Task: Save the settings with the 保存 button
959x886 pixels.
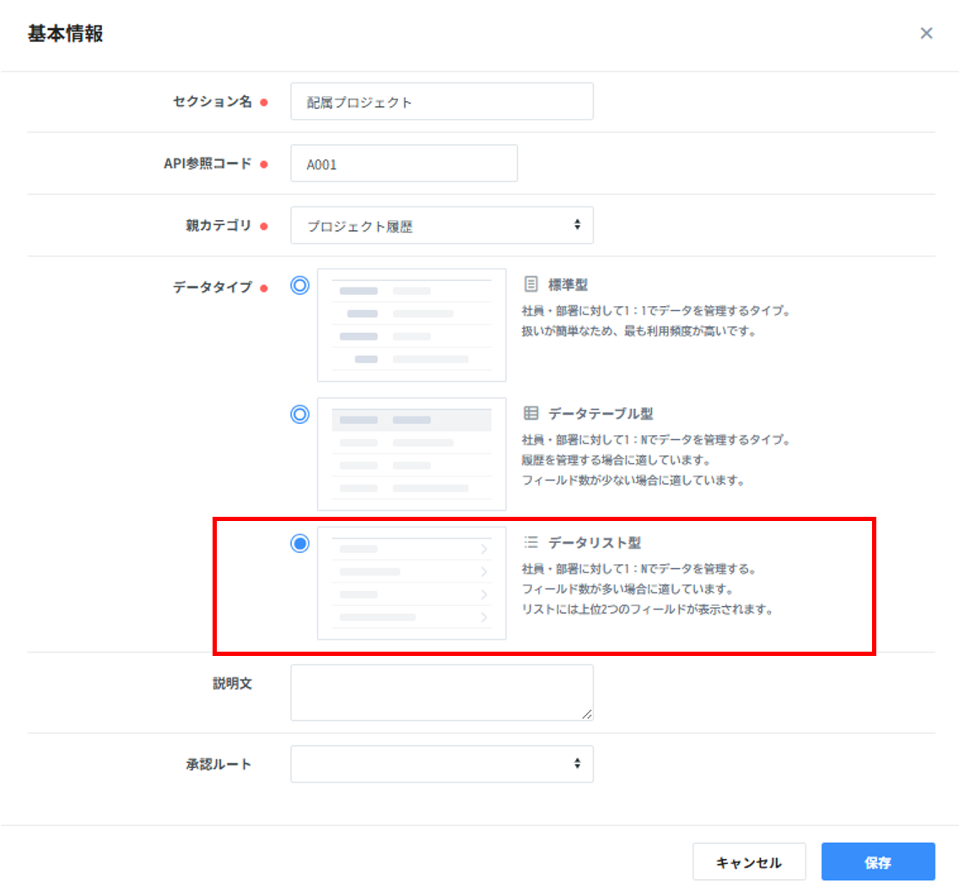Action: (x=877, y=862)
